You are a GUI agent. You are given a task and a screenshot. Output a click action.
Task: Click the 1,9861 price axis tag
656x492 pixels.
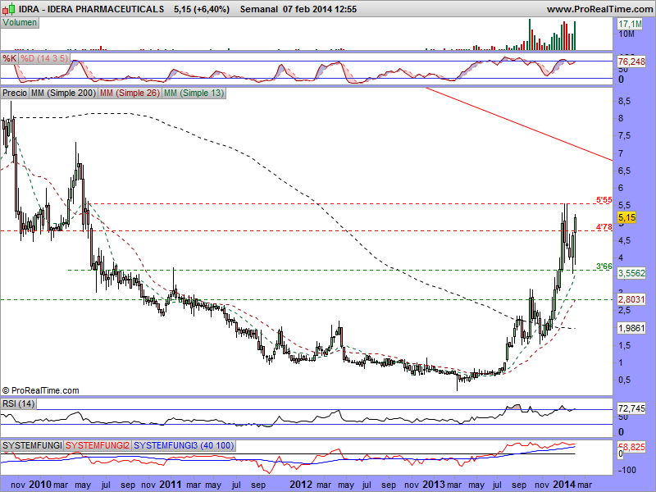(x=631, y=328)
